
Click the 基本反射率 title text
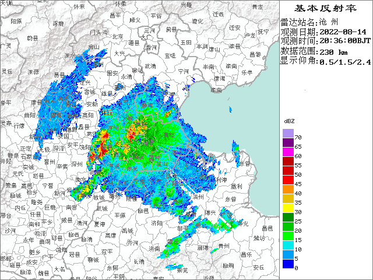[x=326, y=9]
